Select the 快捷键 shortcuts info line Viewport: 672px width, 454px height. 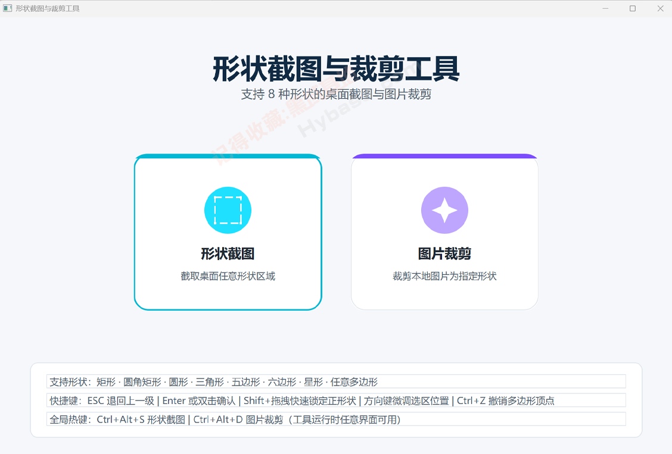point(336,400)
